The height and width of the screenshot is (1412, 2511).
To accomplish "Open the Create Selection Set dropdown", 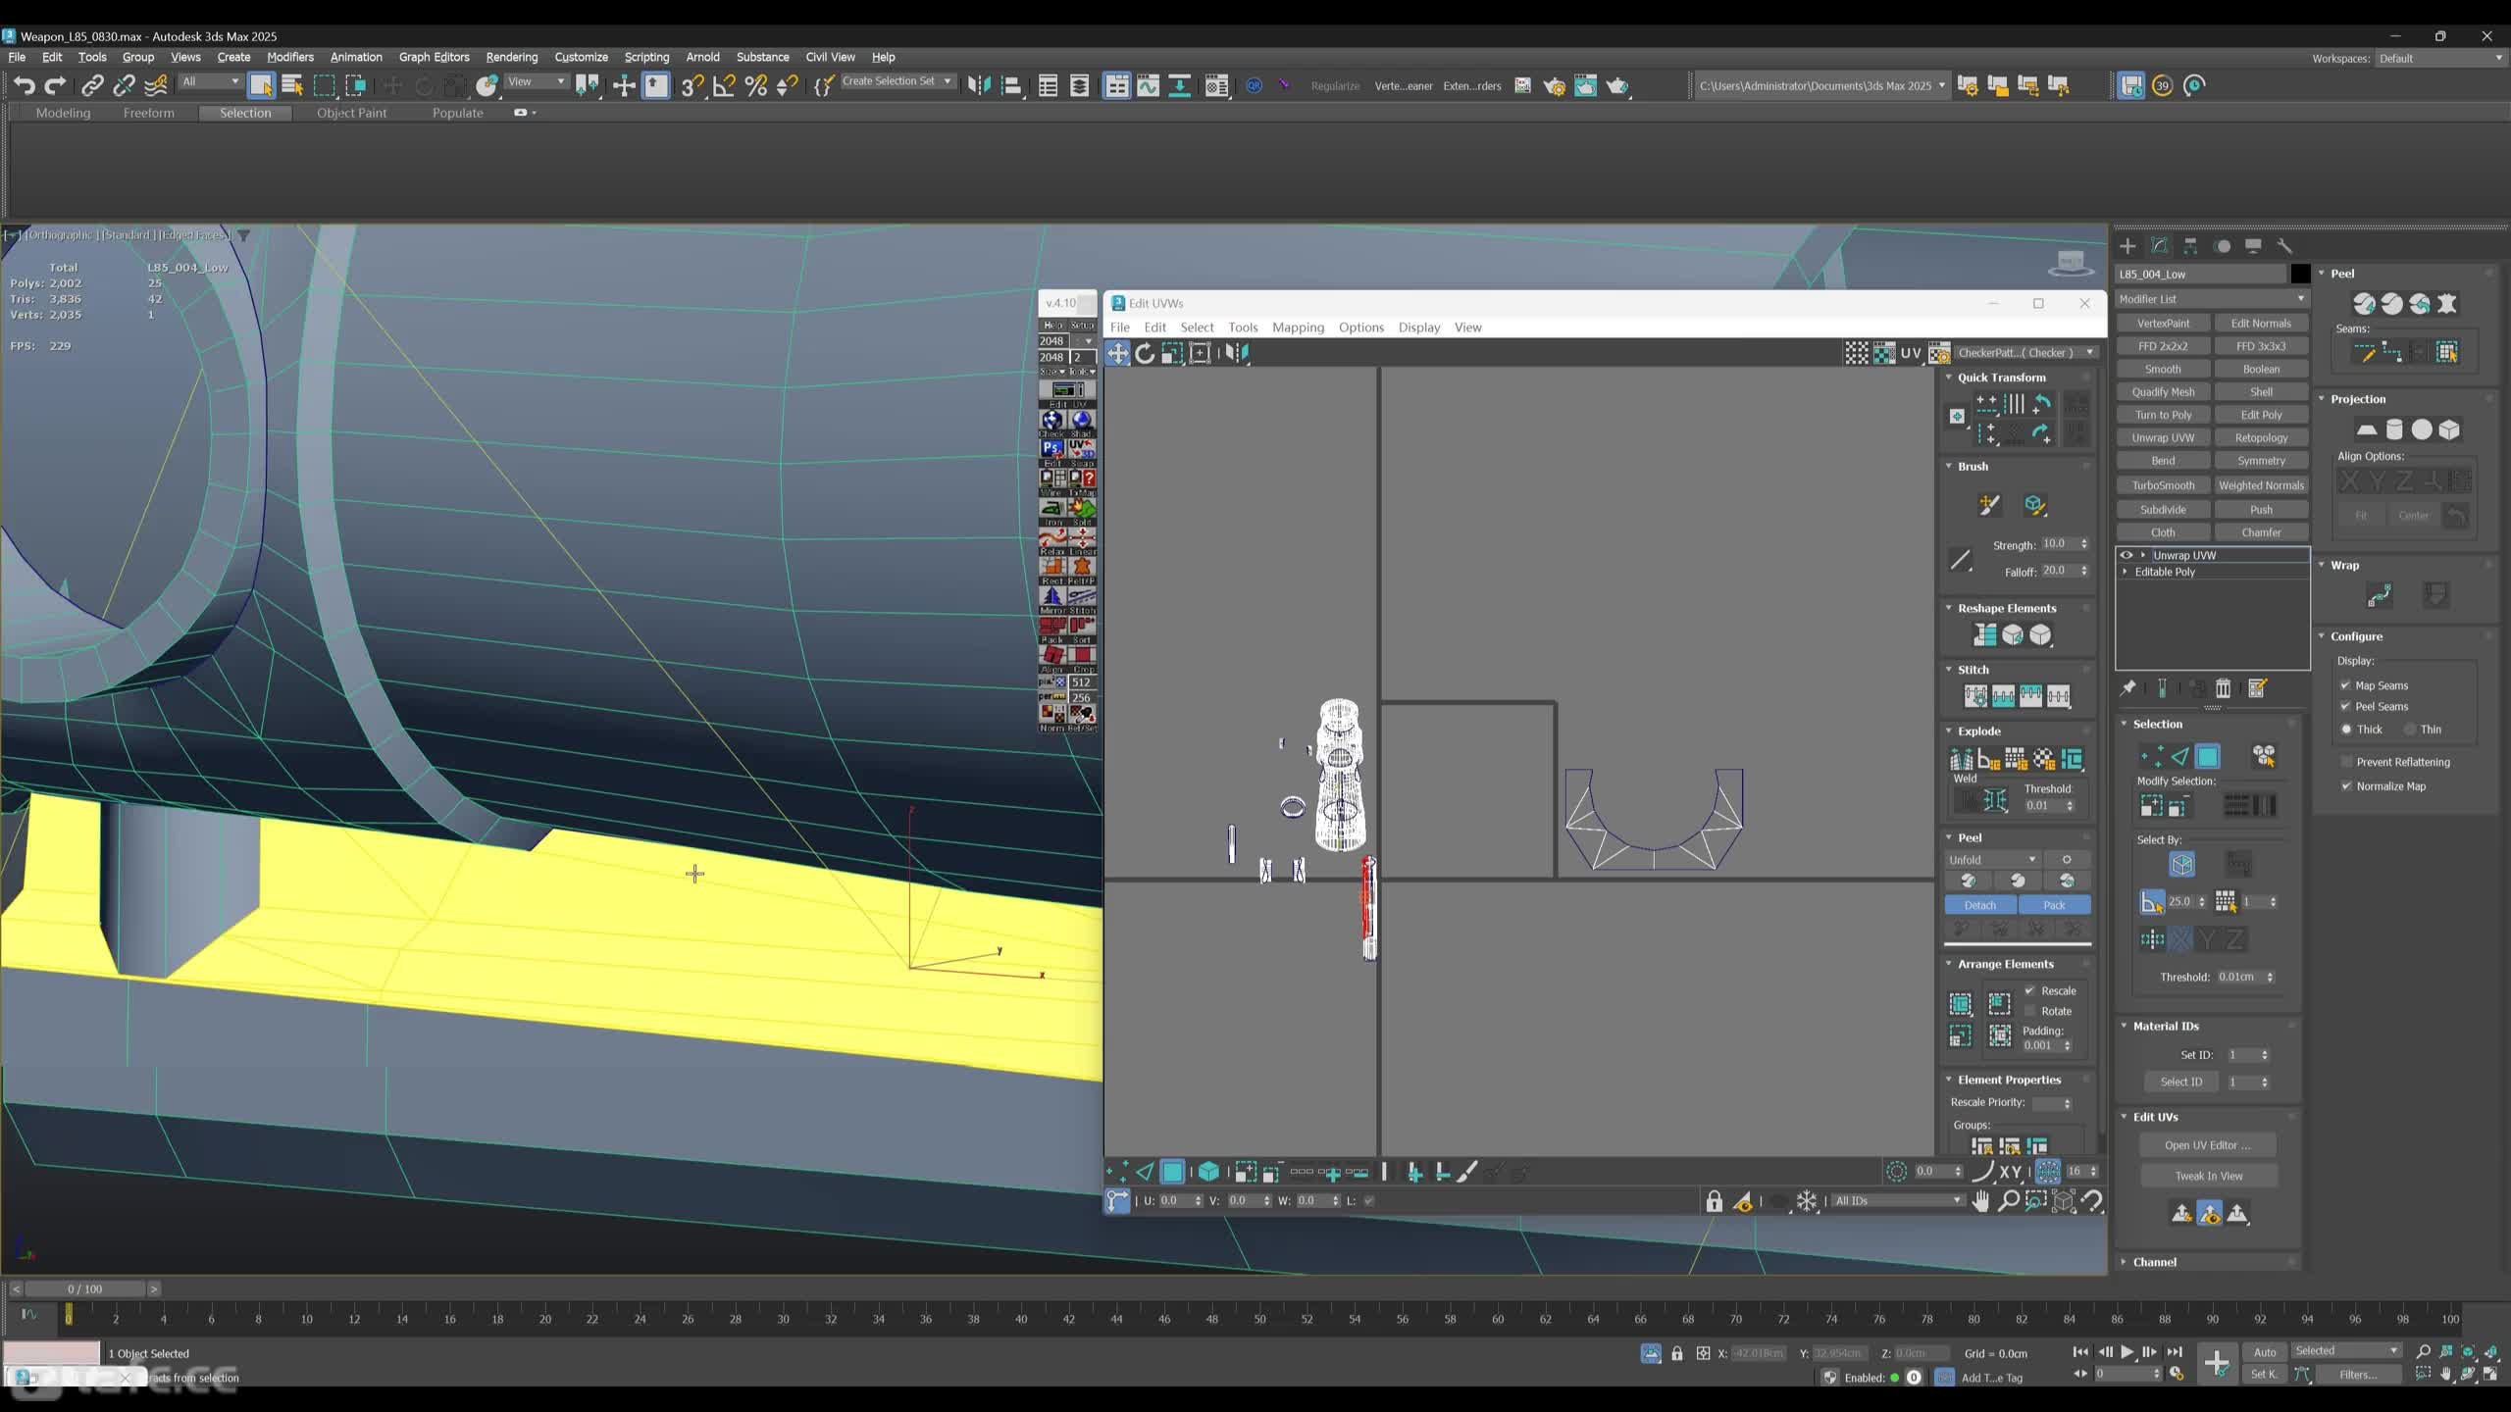I will tap(897, 81).
